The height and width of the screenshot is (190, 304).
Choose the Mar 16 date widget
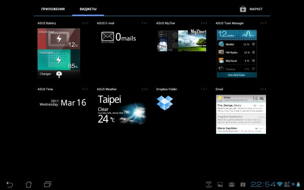pyautogui.click(x=63, y=103)
